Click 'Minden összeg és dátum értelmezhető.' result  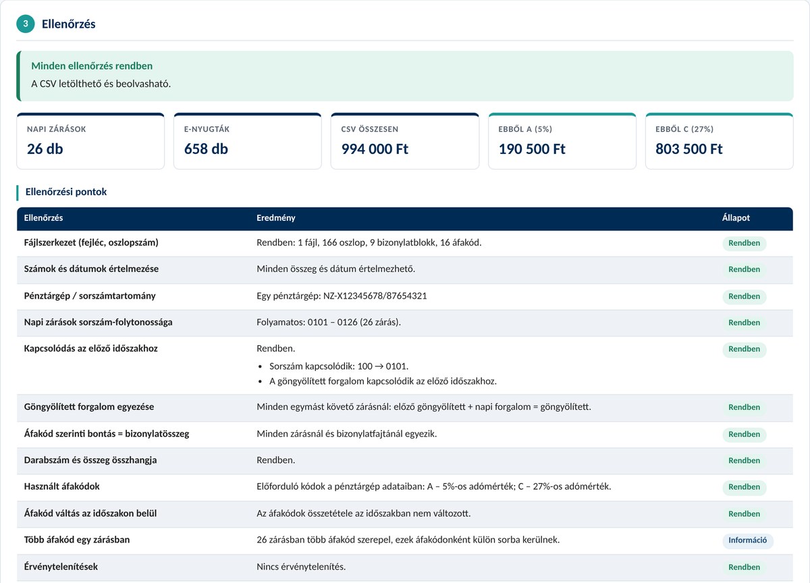tap(336, 269)
